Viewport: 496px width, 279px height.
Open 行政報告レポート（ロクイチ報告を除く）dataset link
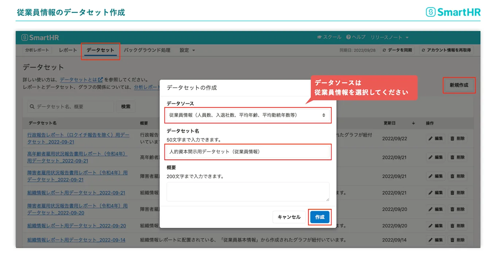pos(78,138)
